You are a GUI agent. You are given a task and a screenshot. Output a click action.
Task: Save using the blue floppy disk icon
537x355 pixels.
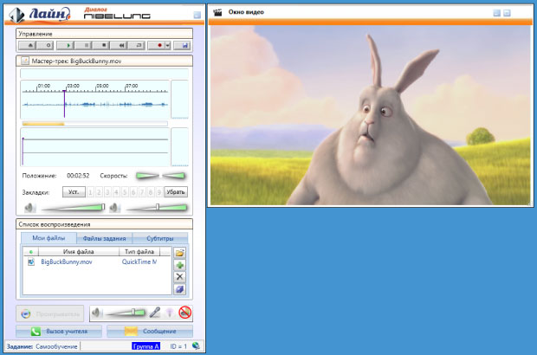point(182,46)
